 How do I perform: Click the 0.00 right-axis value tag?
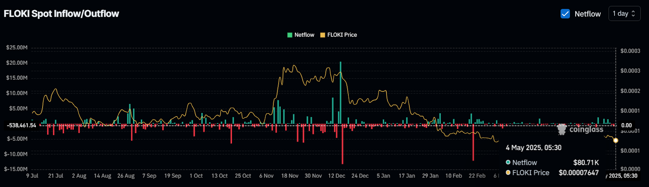[x=627, y=125]
